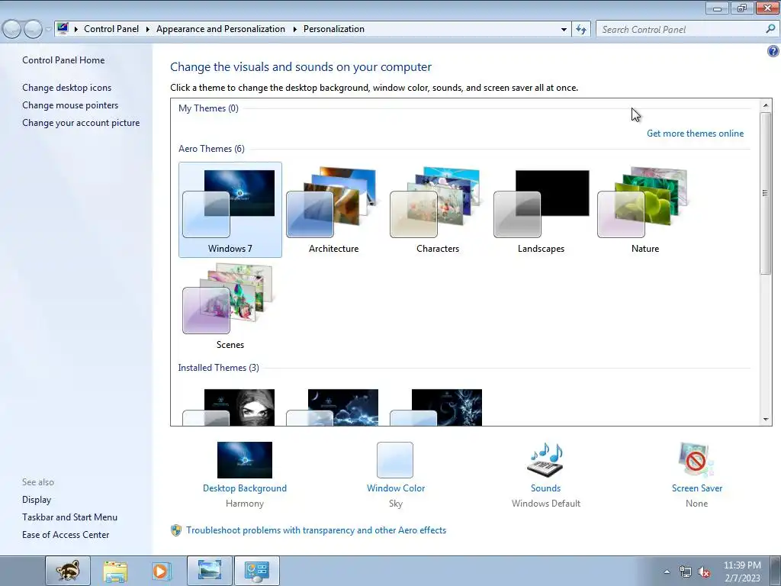Select the Landscapes theme

click(x=541, y=210)
